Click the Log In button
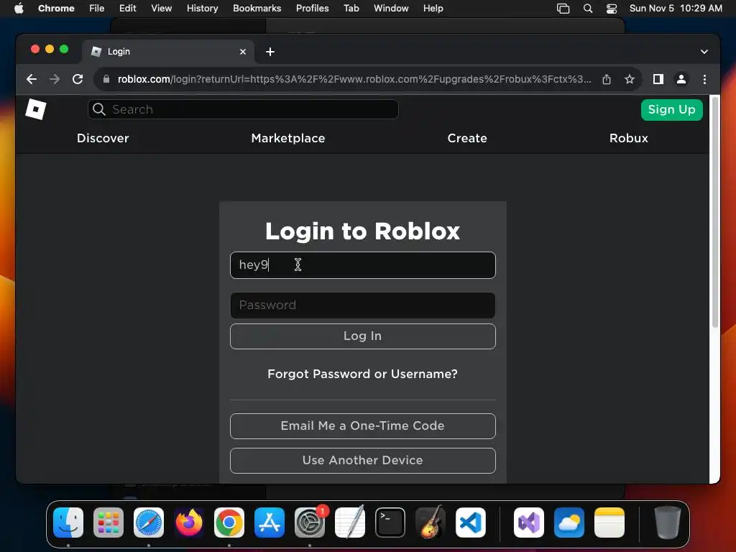 [x=363, y=336]
